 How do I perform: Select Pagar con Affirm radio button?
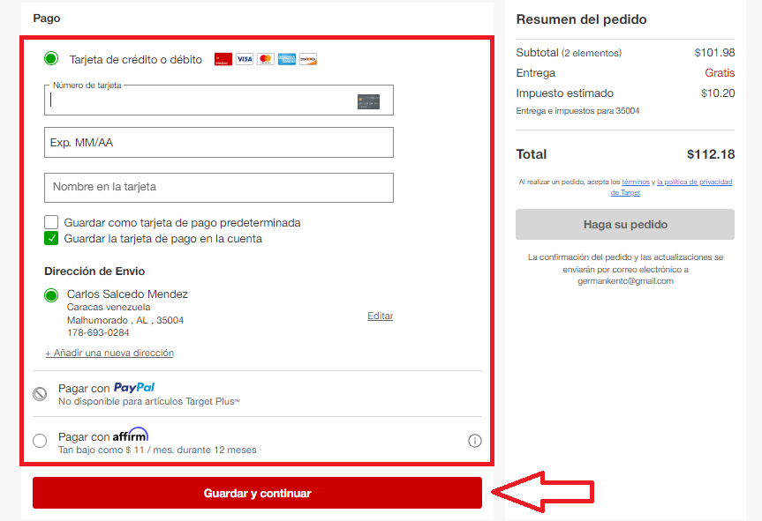coord(40,441)
